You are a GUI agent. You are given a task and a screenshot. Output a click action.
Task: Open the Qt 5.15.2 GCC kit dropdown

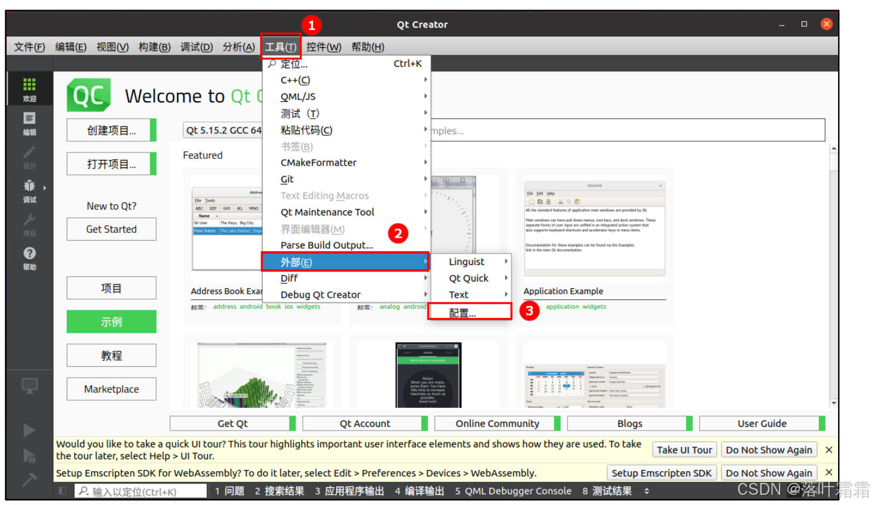[223, 130]
